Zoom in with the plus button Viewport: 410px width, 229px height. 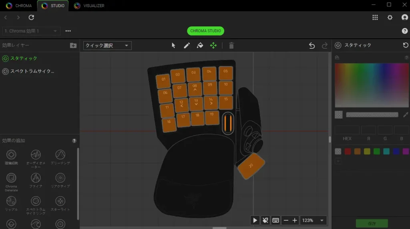click(x=295, y=220)
